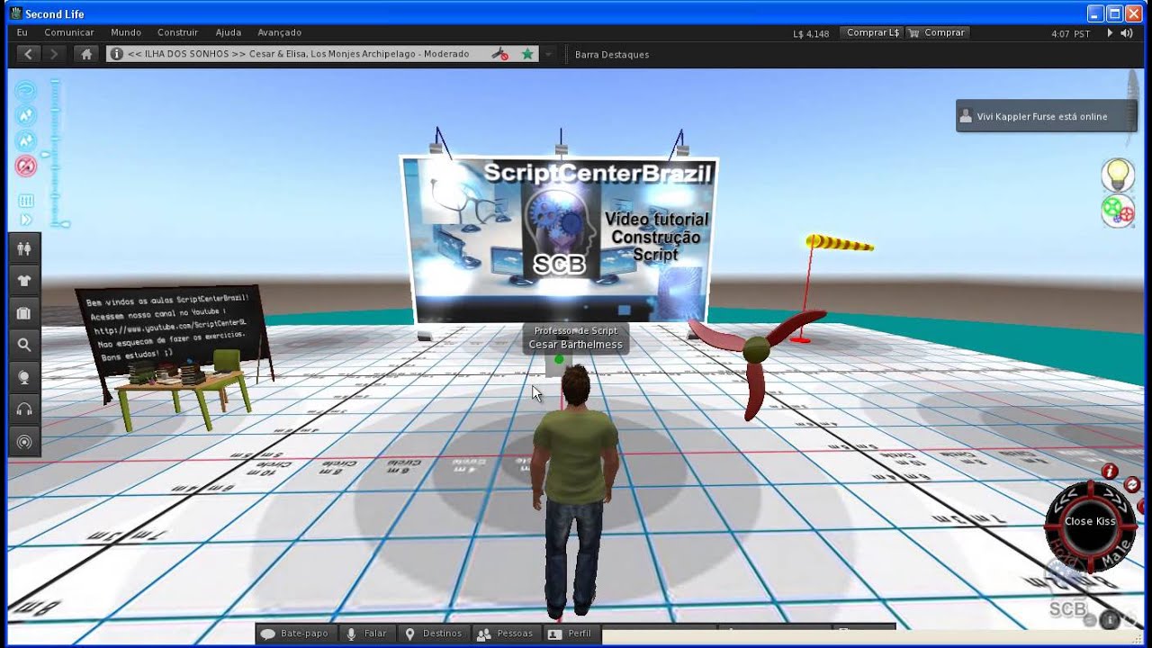Click the vertical HUD slider track

55,151
